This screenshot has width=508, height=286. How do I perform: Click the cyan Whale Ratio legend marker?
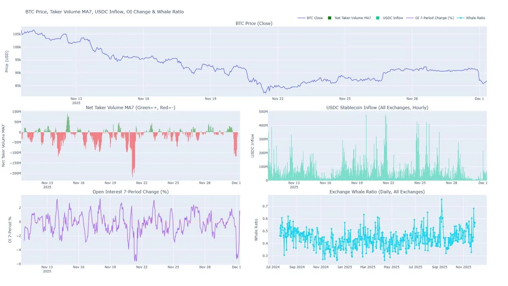pyautogui.click(x=462, y=18)
